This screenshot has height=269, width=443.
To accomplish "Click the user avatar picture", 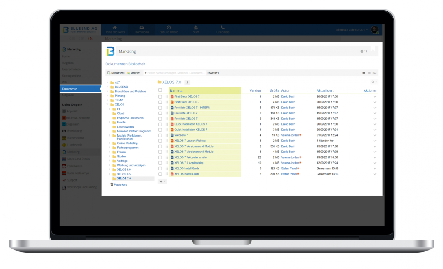I will (x=374, y=29).
